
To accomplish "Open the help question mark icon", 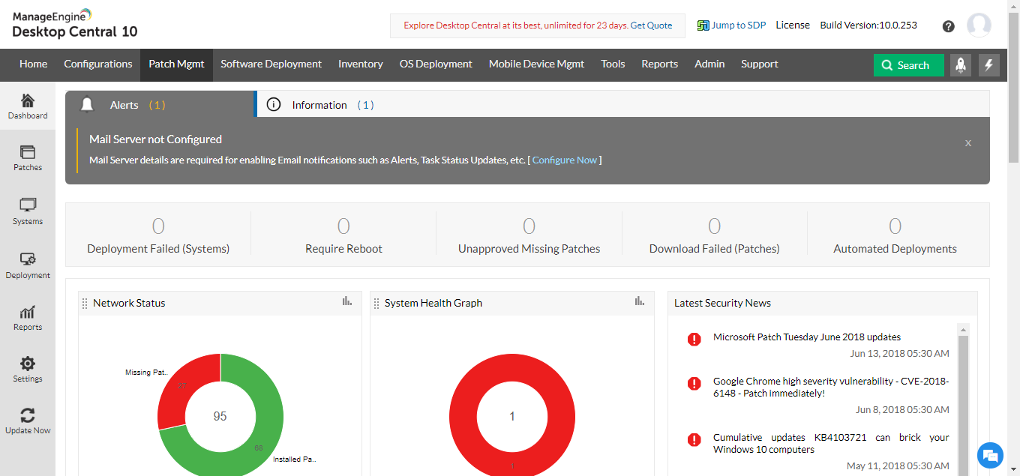I will click(x=949, y=26).
